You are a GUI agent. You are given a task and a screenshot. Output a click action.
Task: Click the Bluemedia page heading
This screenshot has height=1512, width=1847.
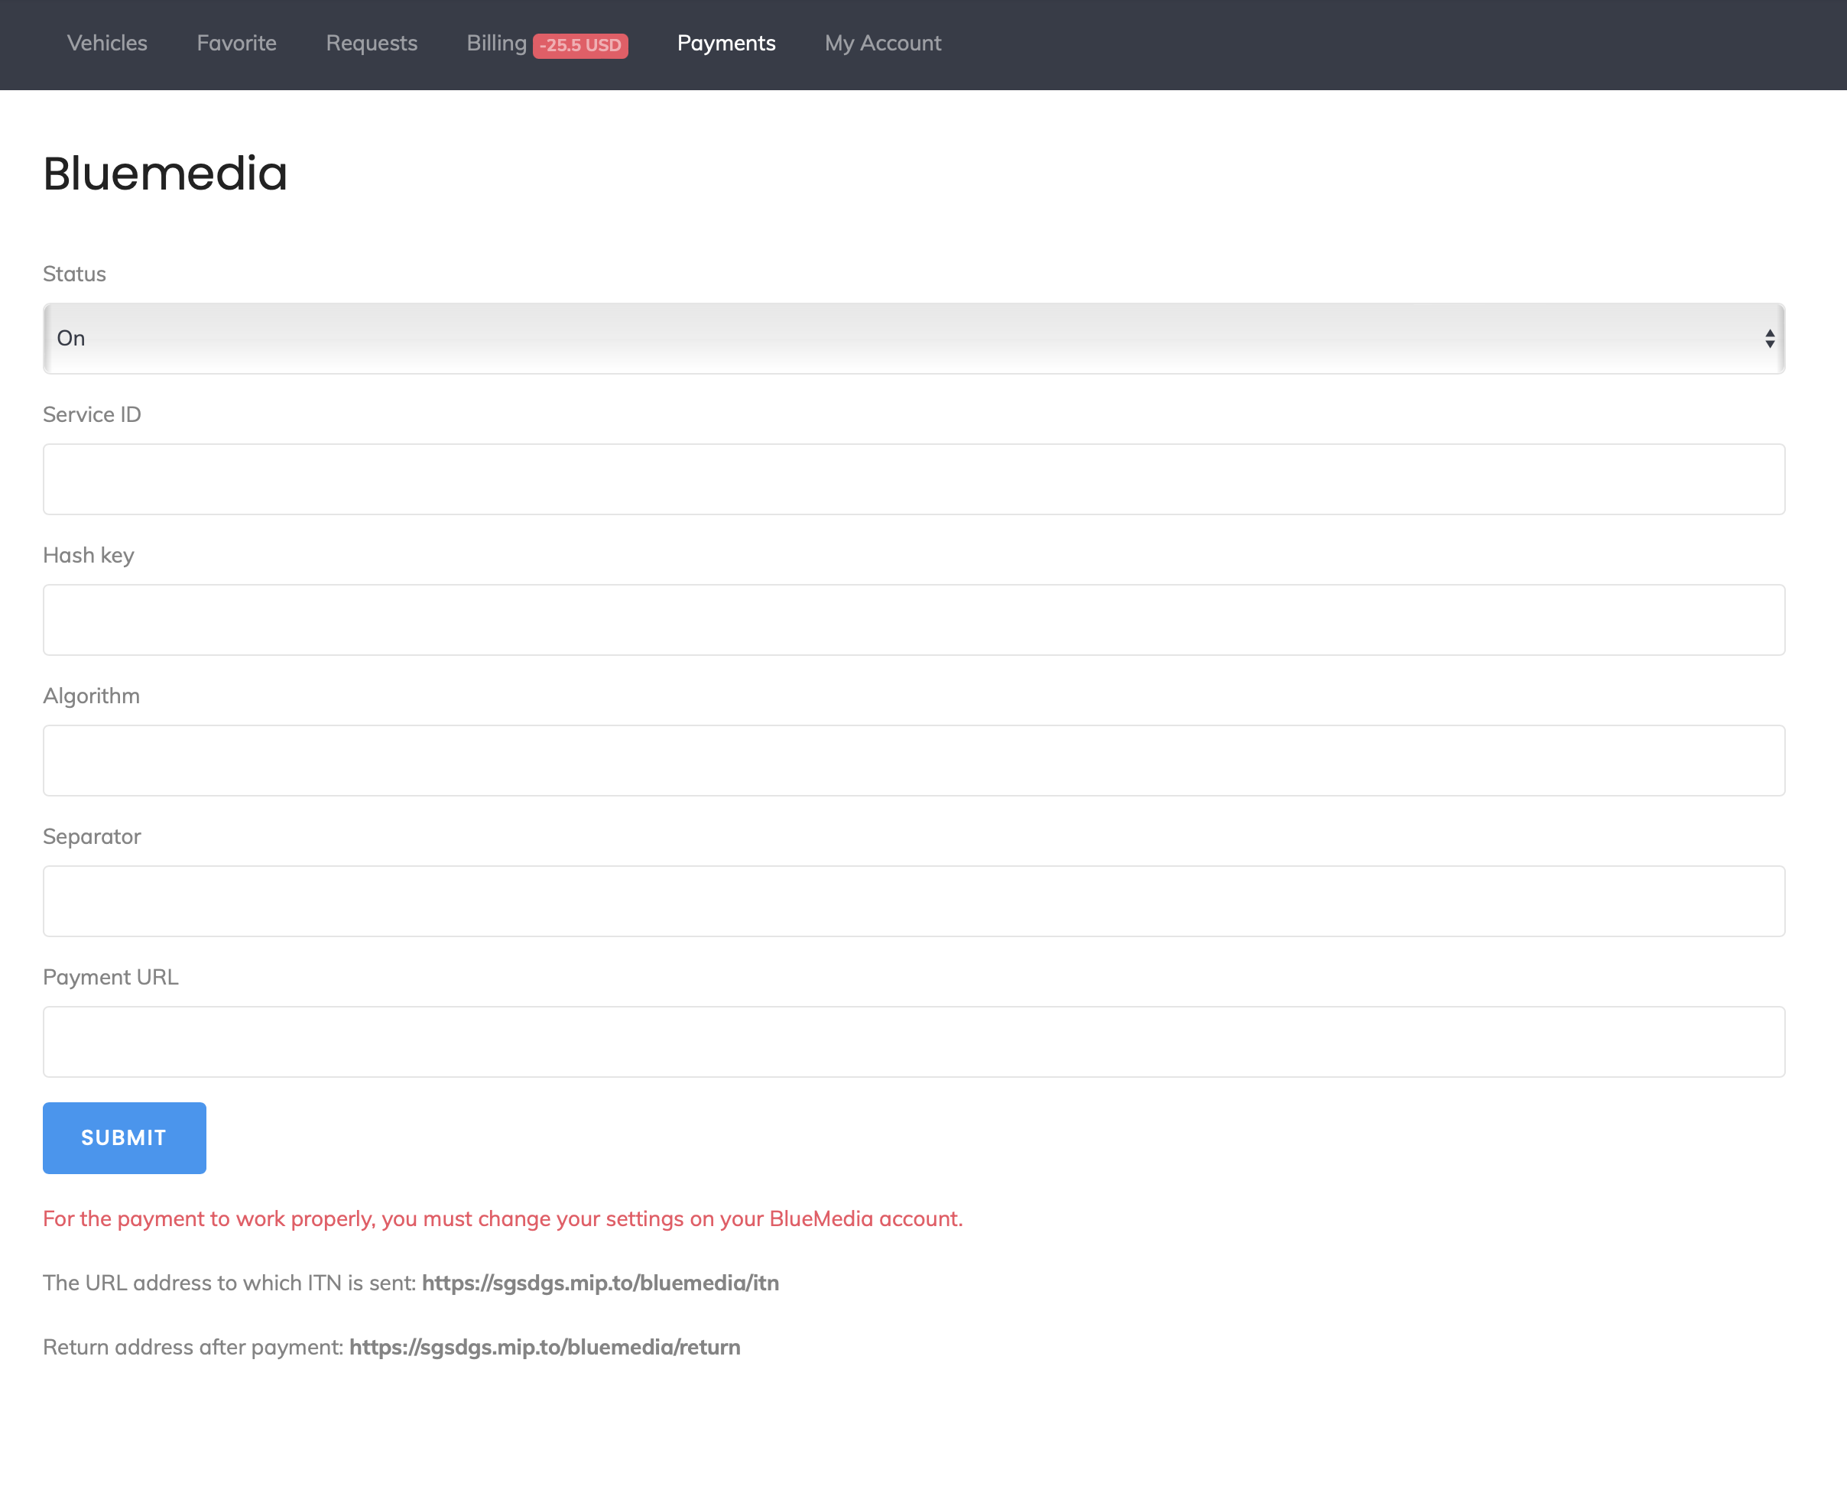point(164,174)
